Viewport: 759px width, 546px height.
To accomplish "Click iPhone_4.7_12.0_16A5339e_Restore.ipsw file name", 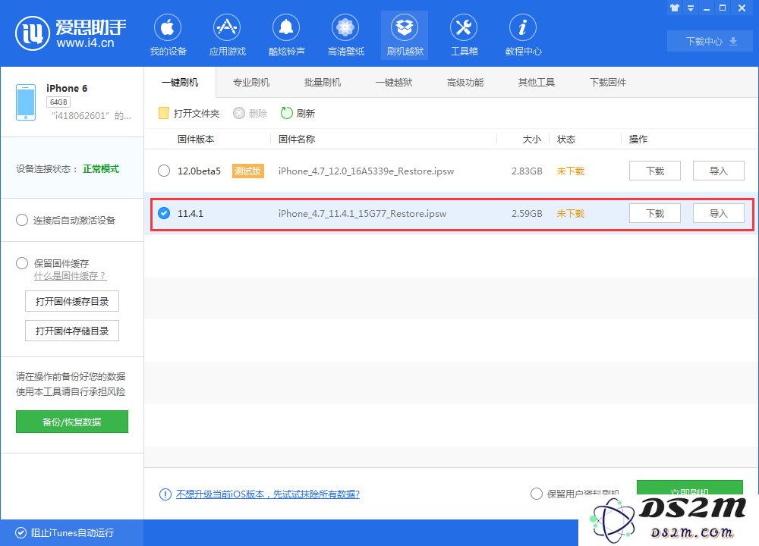I will pos(366,171).
